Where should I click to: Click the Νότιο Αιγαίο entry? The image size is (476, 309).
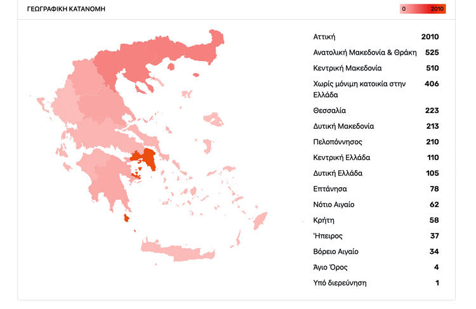click(376, 204)
